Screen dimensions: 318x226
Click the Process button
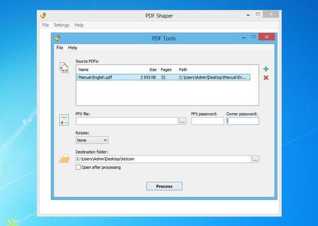[x=164, y=186]
